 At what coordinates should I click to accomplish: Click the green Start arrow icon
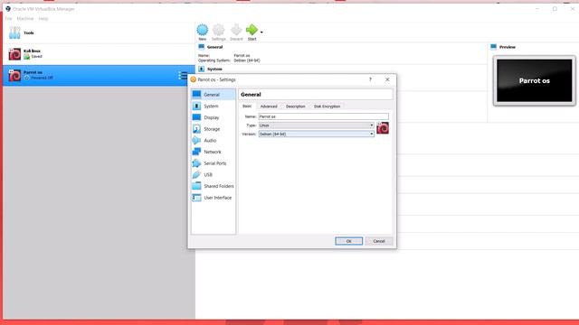[x=252, y=30]
